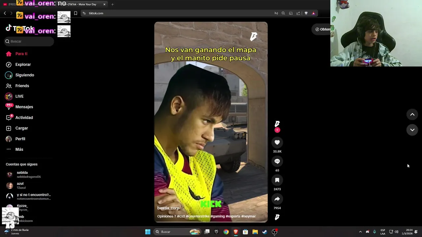The width and height of the screenshot is (422, 237).
Task: Open comments showing 65 replies
Action: coord(277,161)
